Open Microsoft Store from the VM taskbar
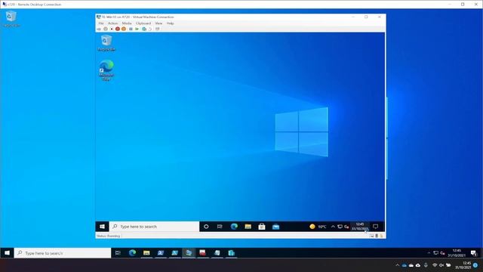 [x=262, y=227]
